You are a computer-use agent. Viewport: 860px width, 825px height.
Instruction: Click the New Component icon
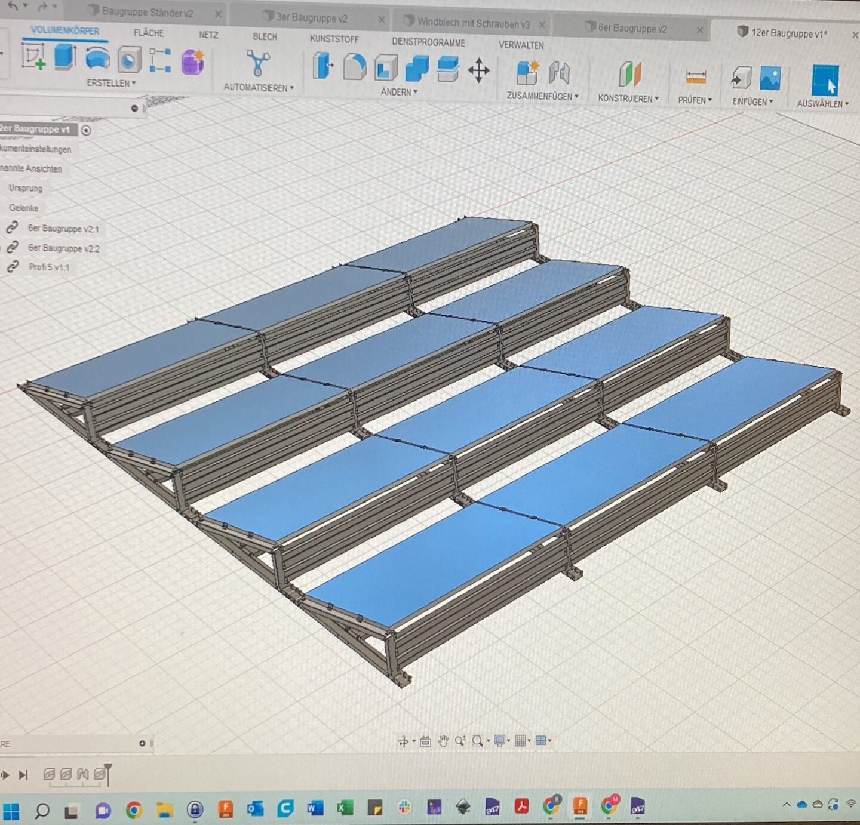tap(527, 73)
